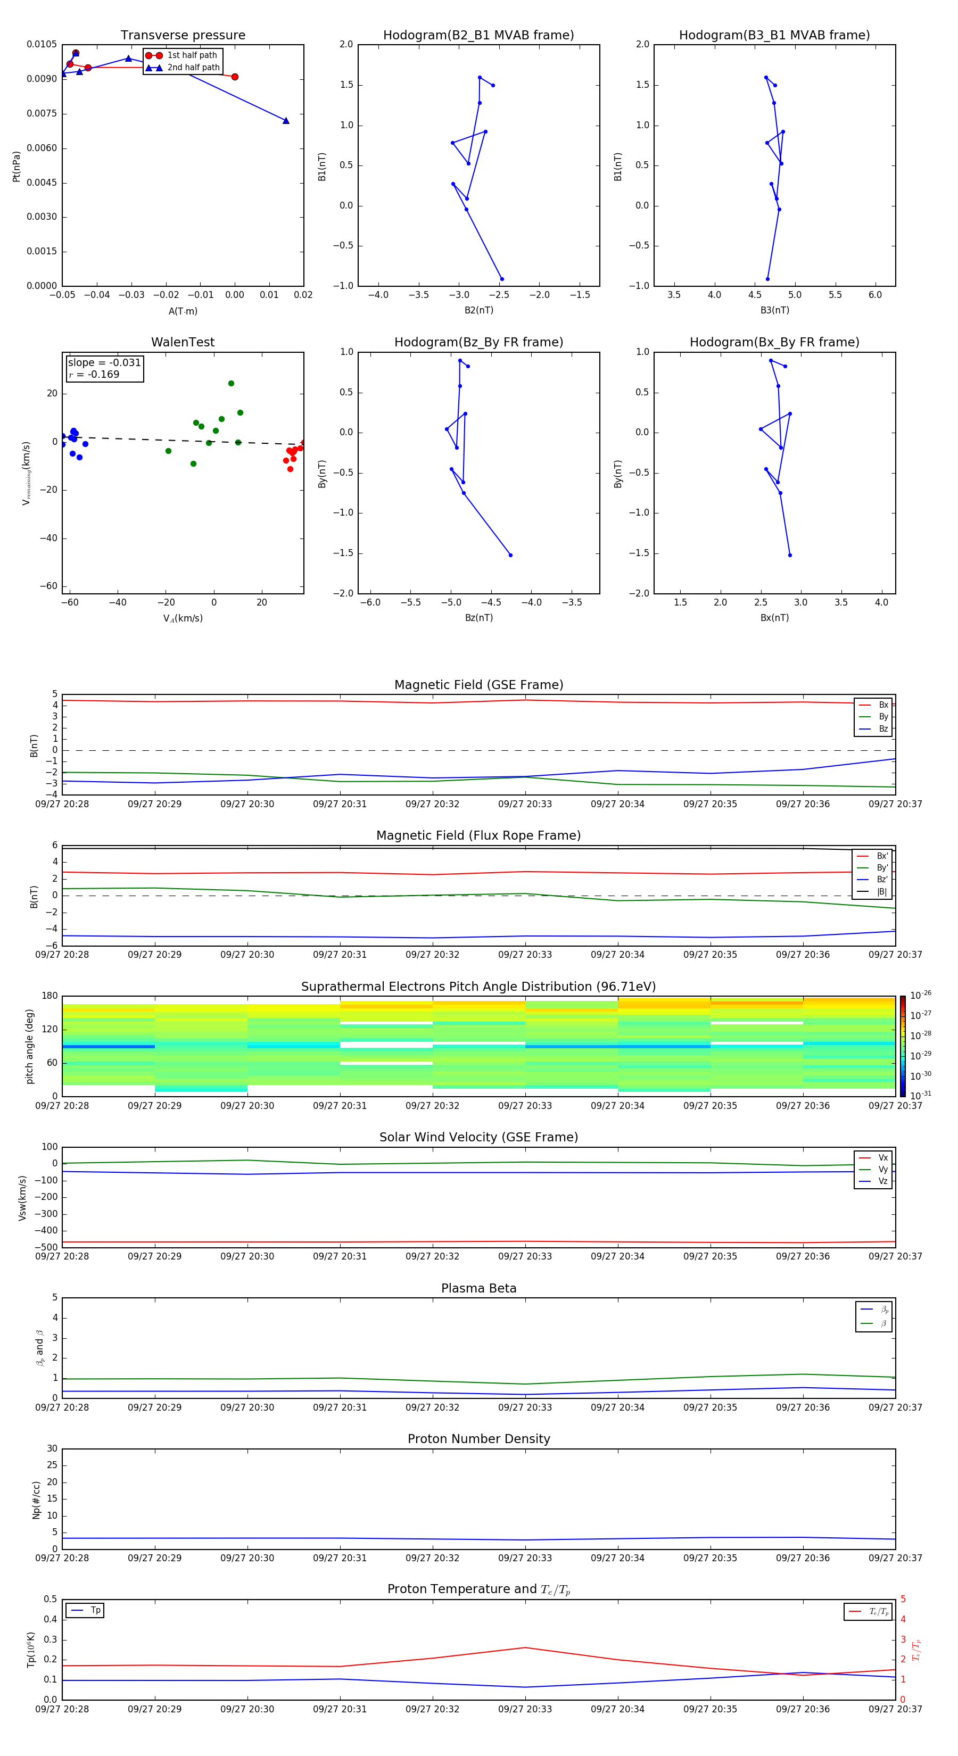
Task: Click the 'Tp' legend entry
Action: (x=86, y=1610)
